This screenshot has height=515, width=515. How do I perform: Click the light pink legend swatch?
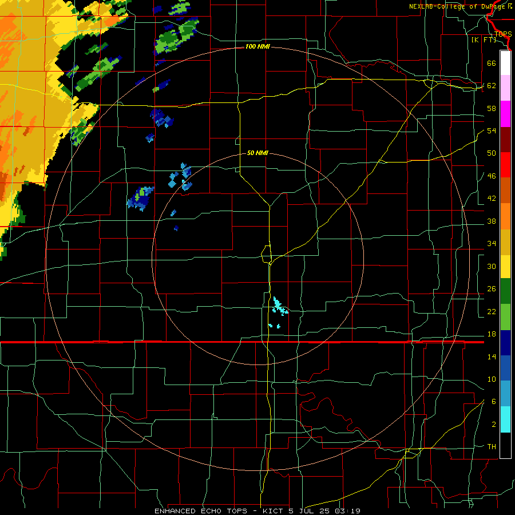505,88
